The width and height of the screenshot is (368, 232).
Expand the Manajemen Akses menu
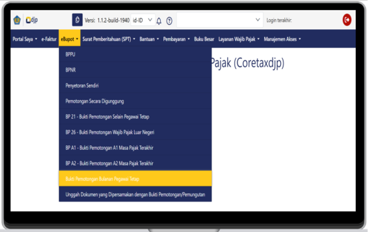point(282,39)
